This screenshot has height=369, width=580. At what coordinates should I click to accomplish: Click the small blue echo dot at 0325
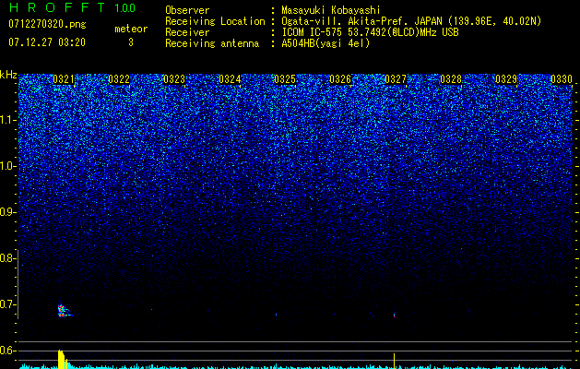[x=277, y=315]
